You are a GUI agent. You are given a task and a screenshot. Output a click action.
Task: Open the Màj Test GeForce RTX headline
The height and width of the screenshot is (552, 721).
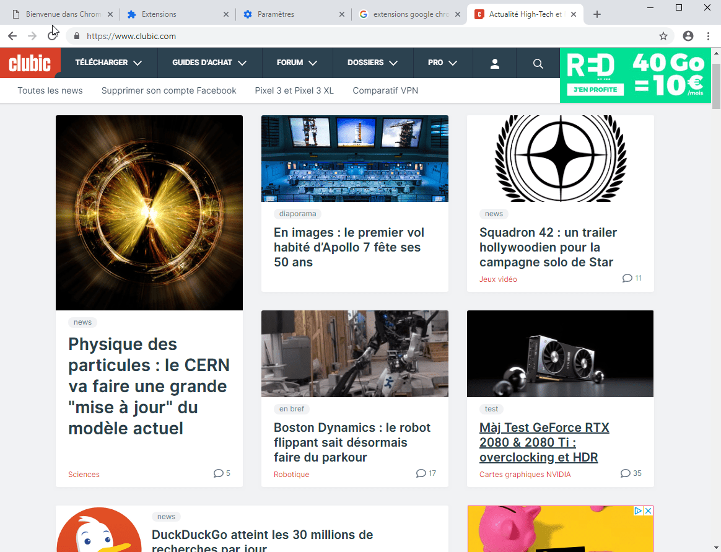[x=544, y=442]
